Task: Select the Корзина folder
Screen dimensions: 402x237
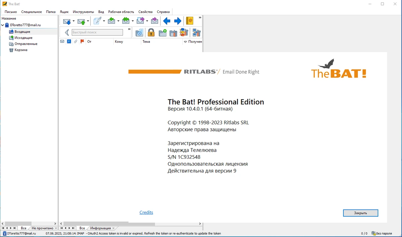Action: (x=21, y=50)
